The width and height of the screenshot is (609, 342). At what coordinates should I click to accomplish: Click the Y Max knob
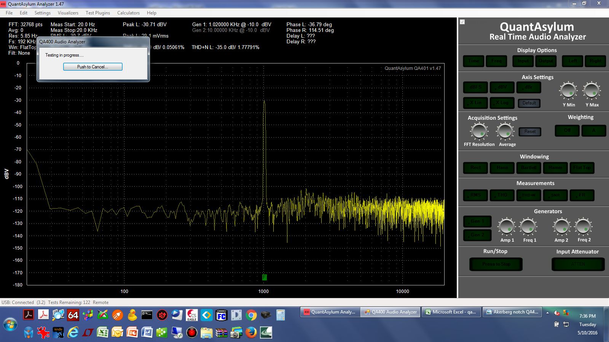click(591, 91)
